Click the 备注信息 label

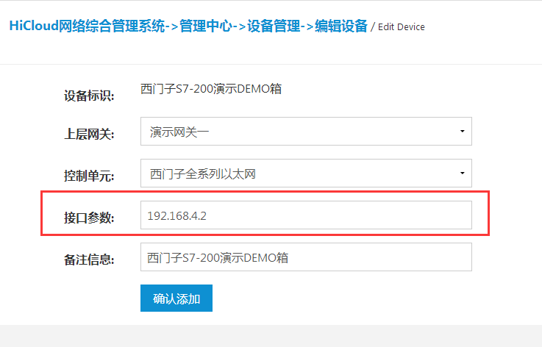tap(88, 260)
